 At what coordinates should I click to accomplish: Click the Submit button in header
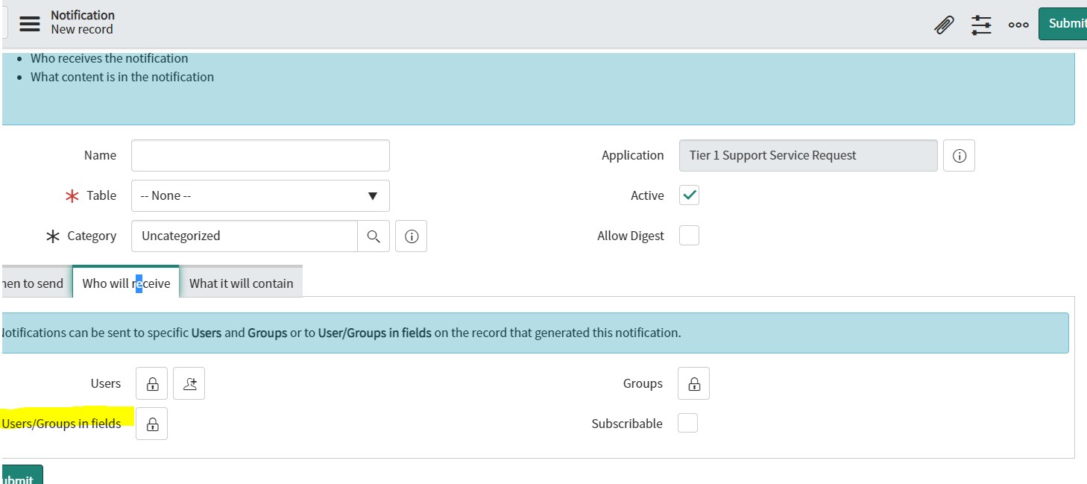coord(1063,23)
